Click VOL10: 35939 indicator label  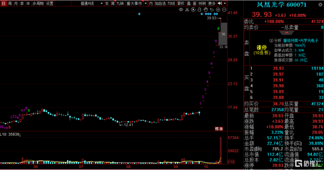pyautogui.click(x=10, y=134)
